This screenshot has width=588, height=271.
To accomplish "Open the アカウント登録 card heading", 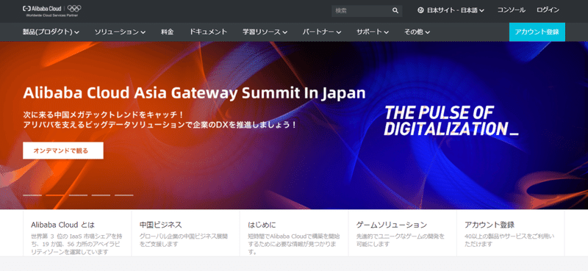I will click(490, 225).
